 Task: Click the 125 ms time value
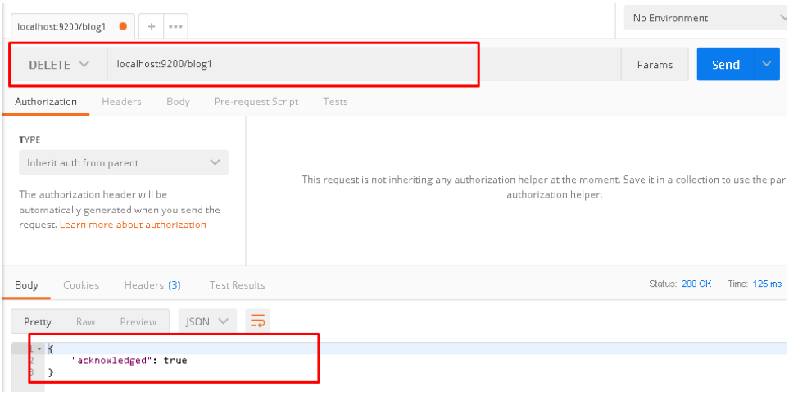pyautogui.click(x=767, y=284)
